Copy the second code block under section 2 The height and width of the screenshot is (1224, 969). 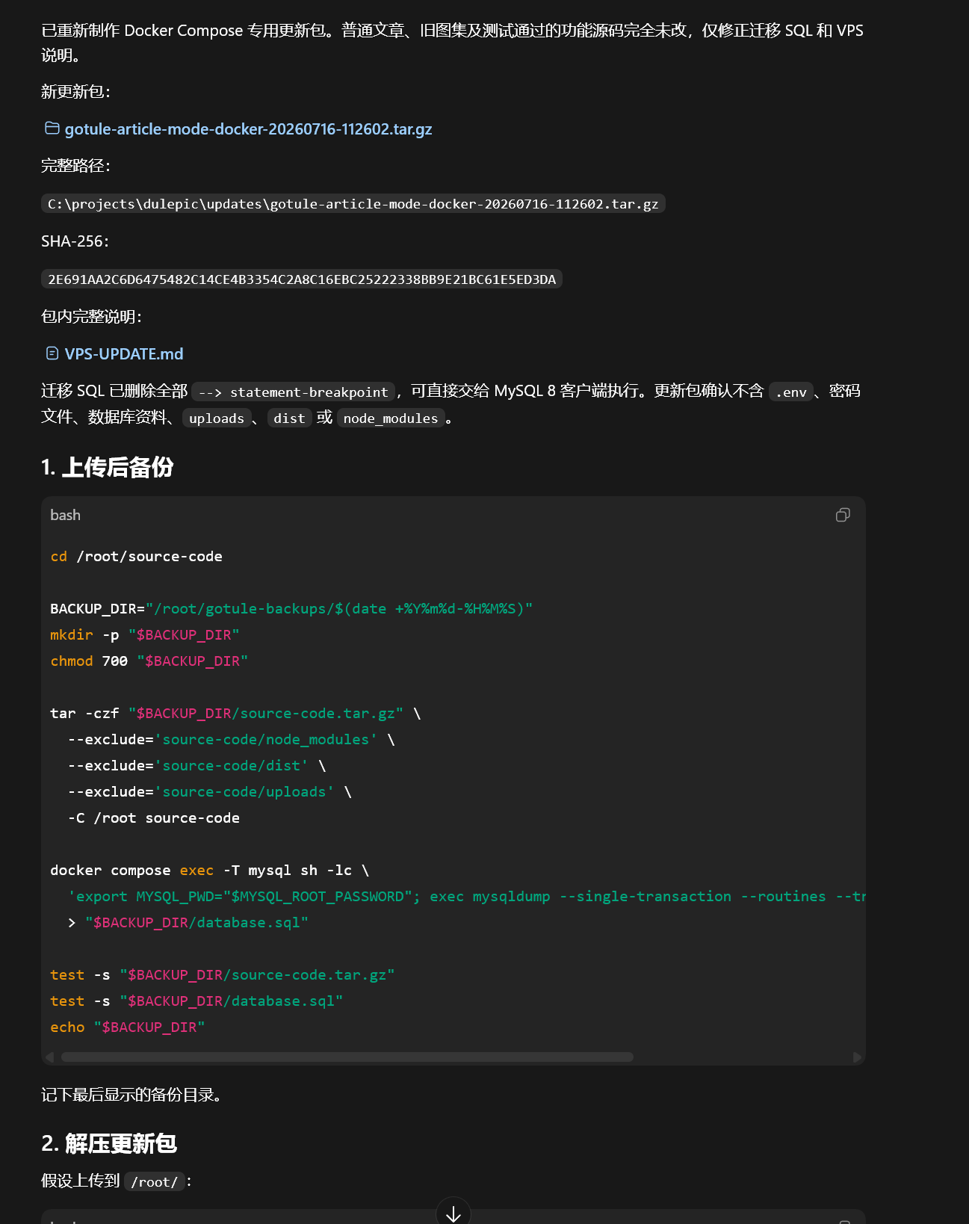[844, 1221]
